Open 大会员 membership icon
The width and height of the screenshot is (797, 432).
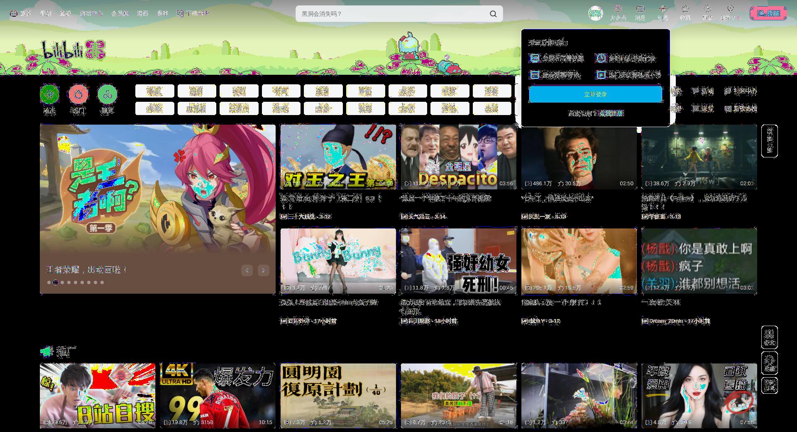pos(618,9)
